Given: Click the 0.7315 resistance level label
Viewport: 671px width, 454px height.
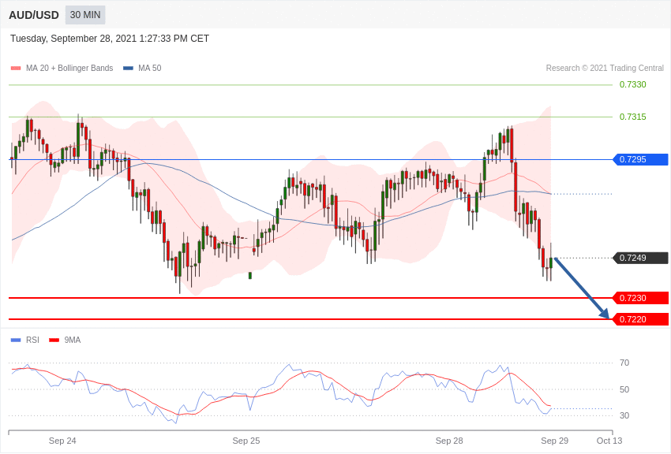Looking at the screenshot, I should [x=632, y=117].
